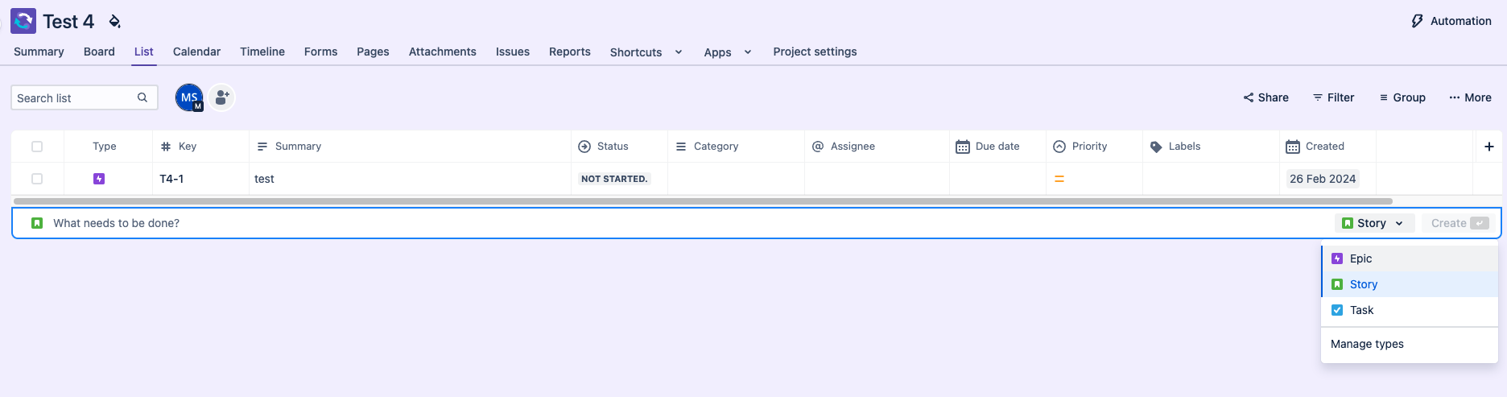Open Project settings

(x=815, y=52)
